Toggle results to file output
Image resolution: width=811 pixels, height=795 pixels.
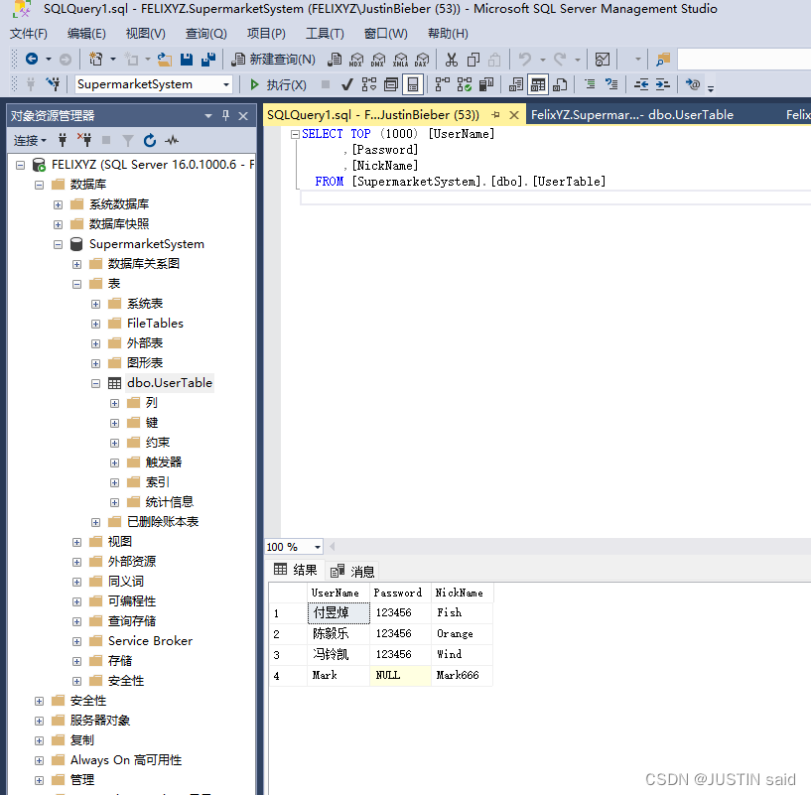[560, 84]
